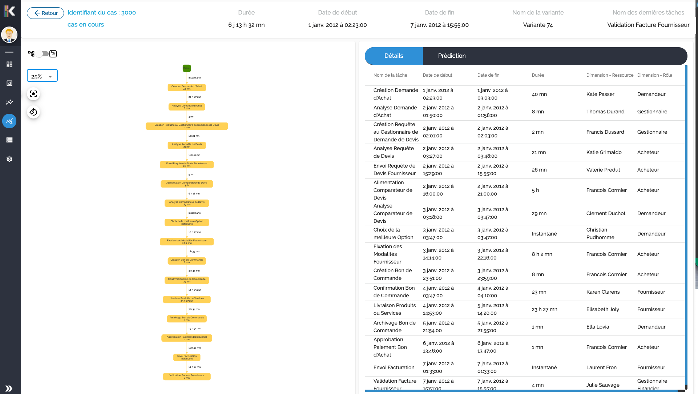
Task: Open the trend prediction sparkle icon
Action: (9, 102)
